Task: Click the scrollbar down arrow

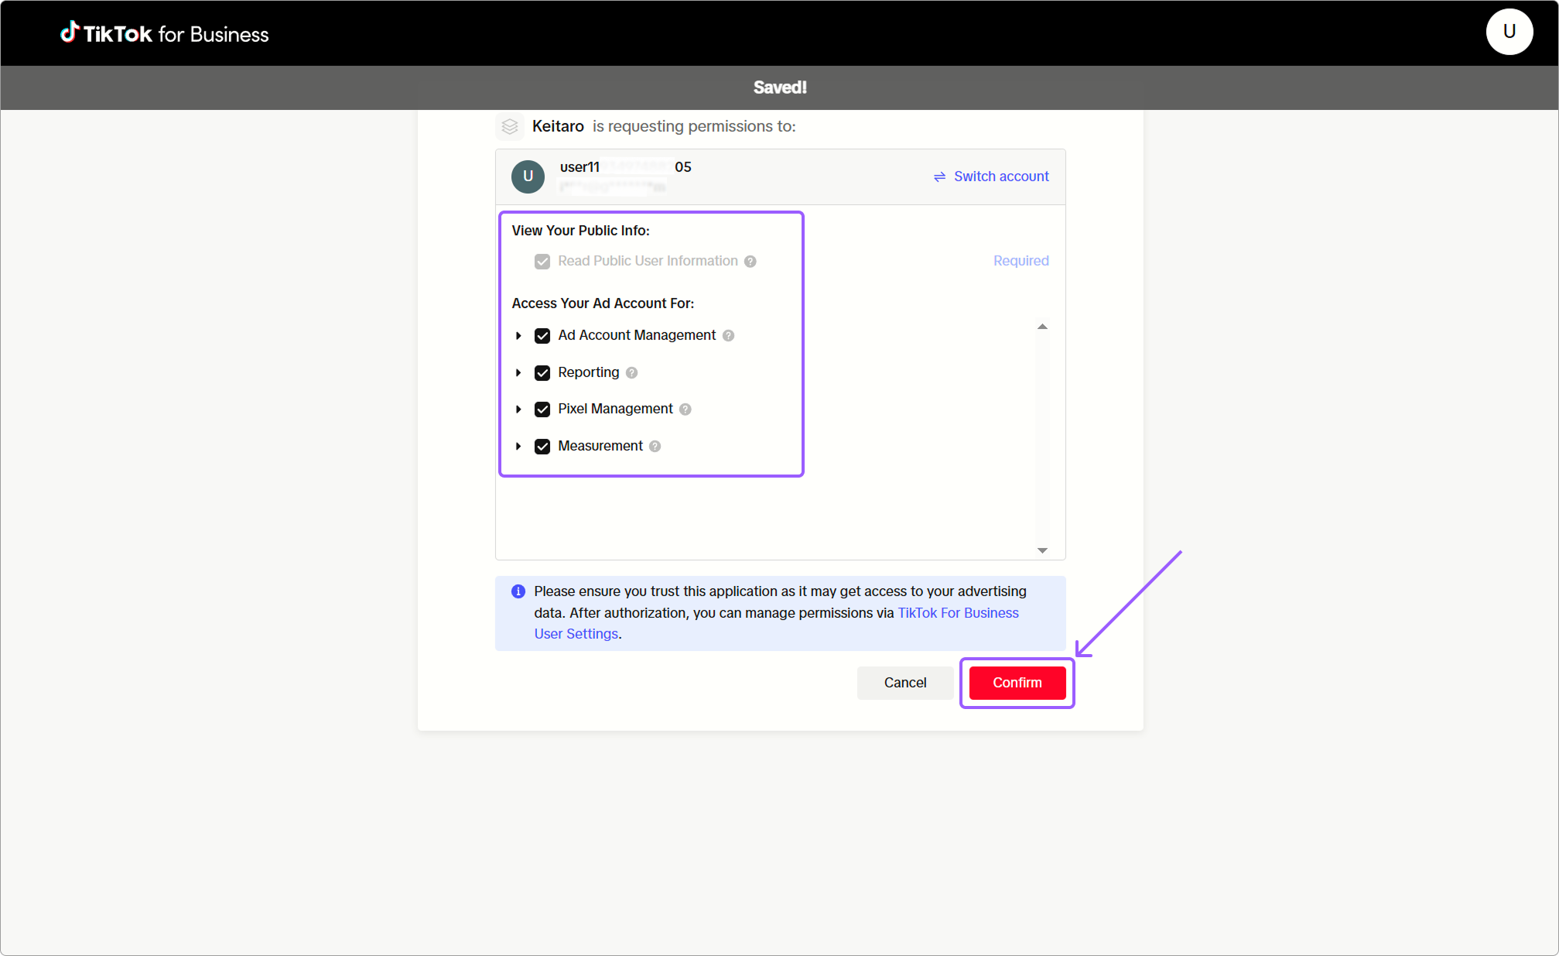Action: point(1042,550)
